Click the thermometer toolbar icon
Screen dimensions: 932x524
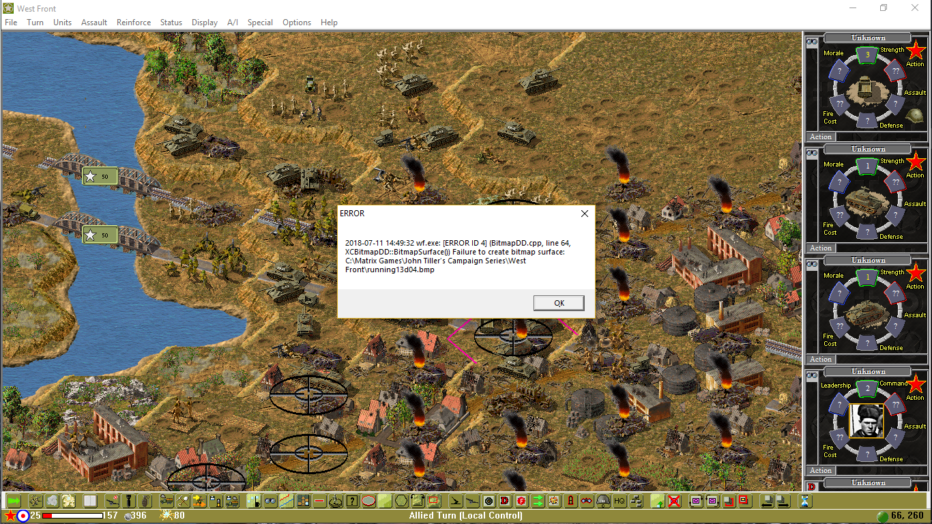[x=254, y=501]
